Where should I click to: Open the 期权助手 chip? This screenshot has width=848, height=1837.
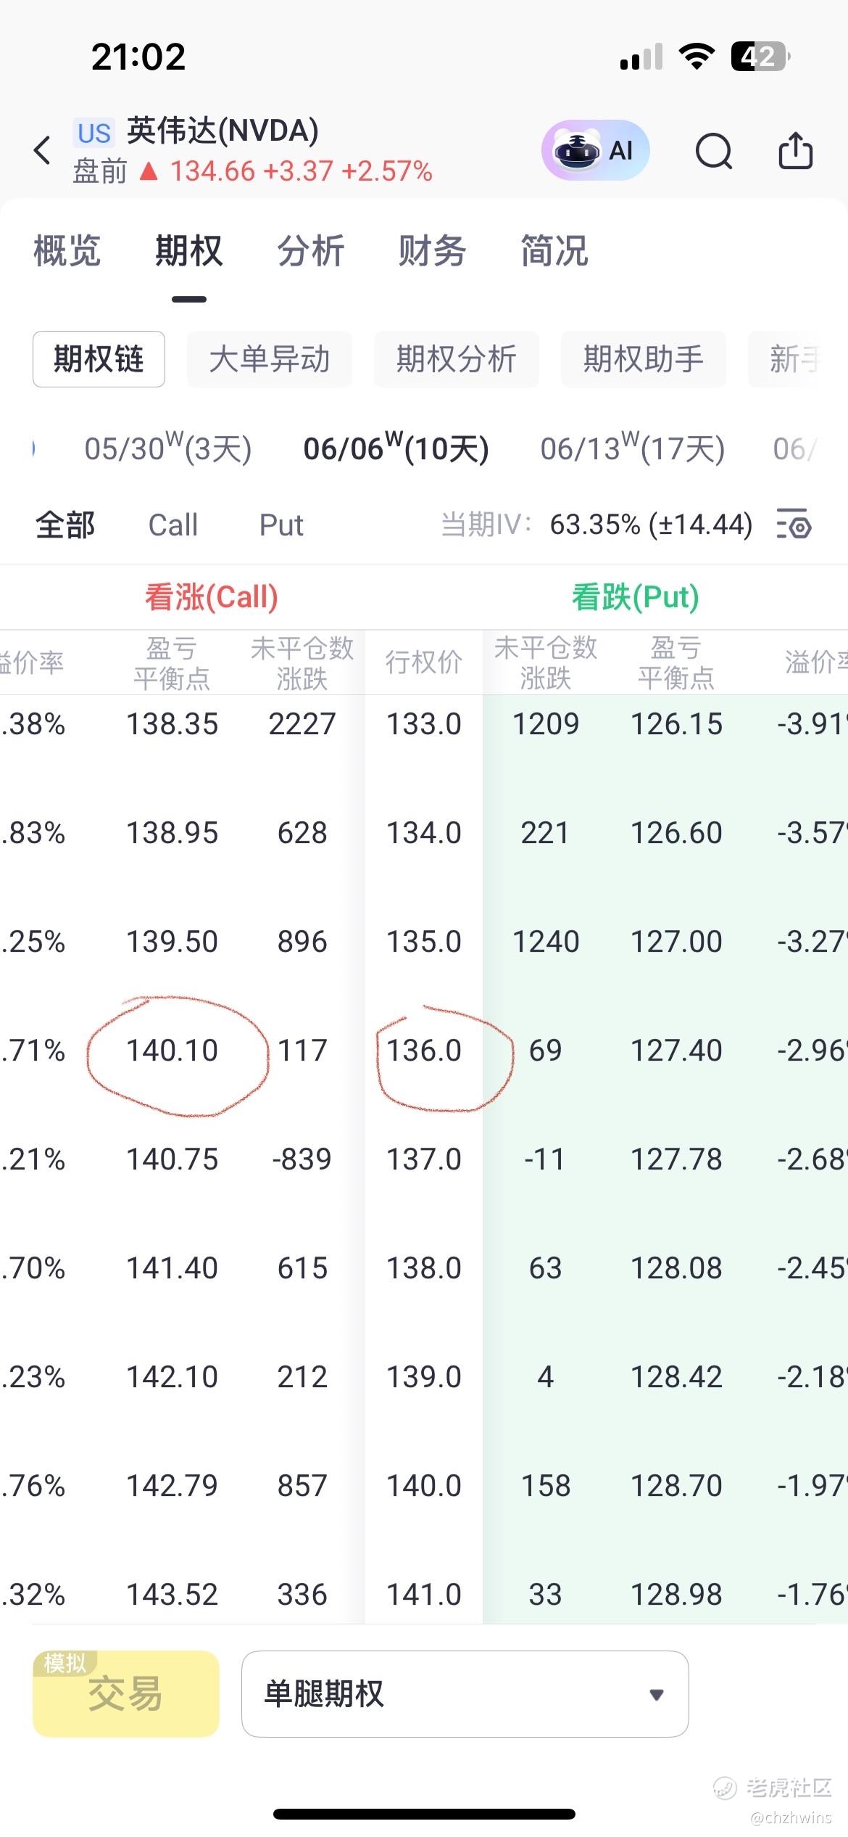tap(643, 359)
